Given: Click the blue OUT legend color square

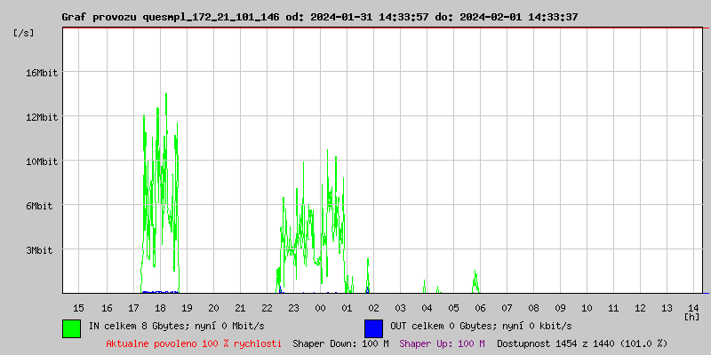Looking at the screenshot, I should pyautogui.click(x=373, y=327).
